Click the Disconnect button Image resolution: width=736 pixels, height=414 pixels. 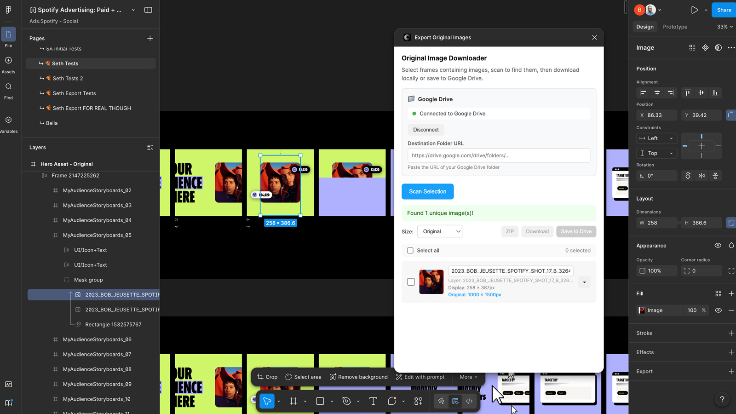click(426, 130)
